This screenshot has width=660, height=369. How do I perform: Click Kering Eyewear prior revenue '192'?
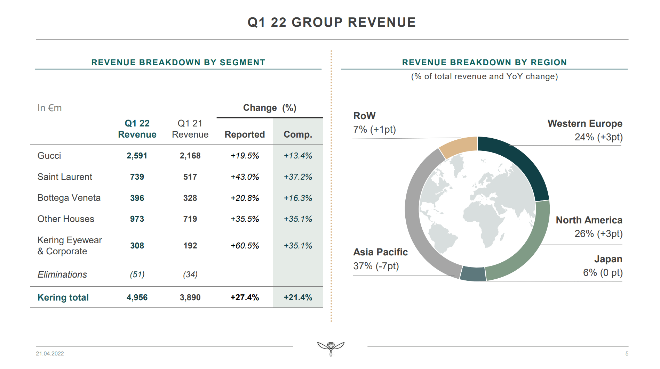190,246
